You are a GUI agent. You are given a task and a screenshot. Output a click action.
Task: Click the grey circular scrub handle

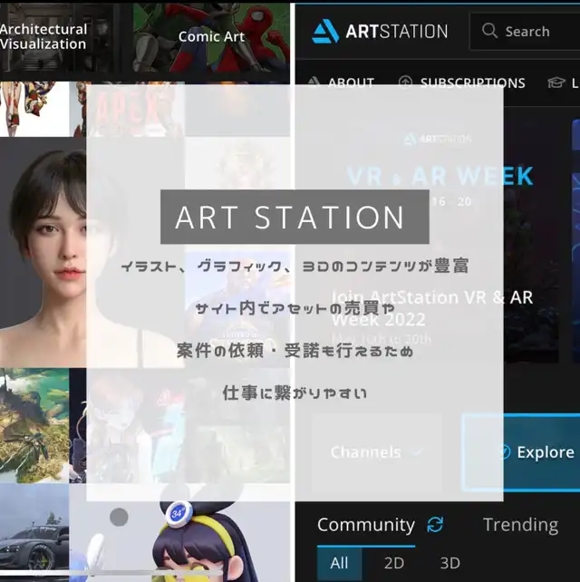[119, 517]
